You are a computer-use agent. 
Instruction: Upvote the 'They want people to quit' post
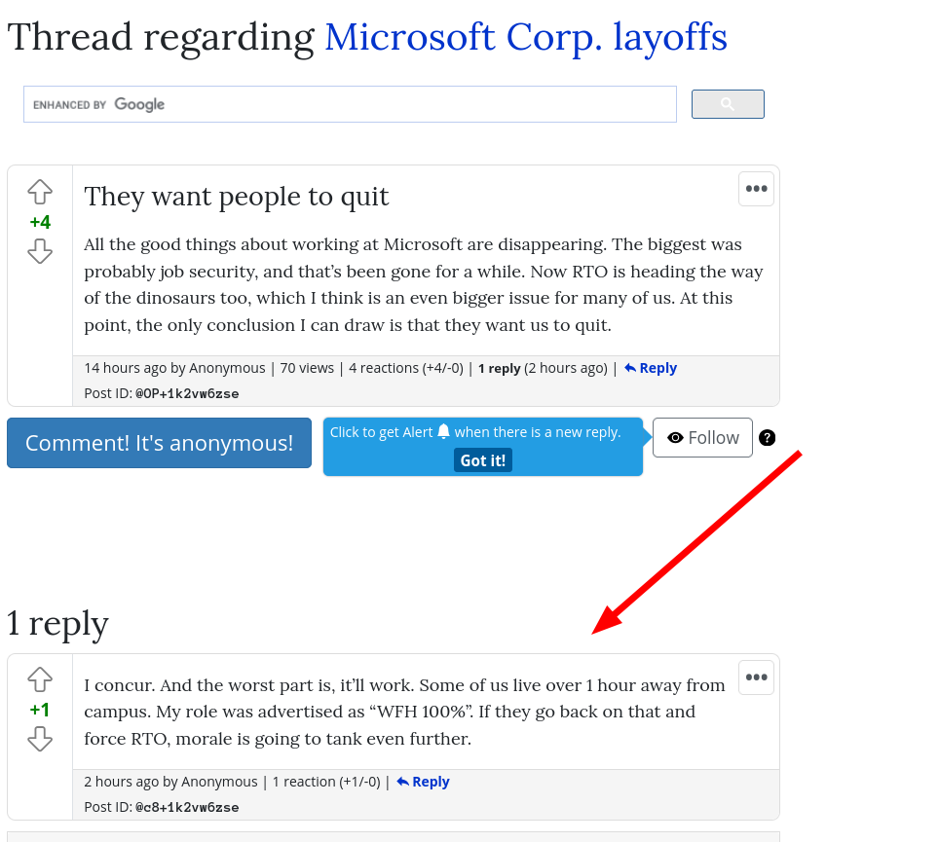[x=40, y=192]
